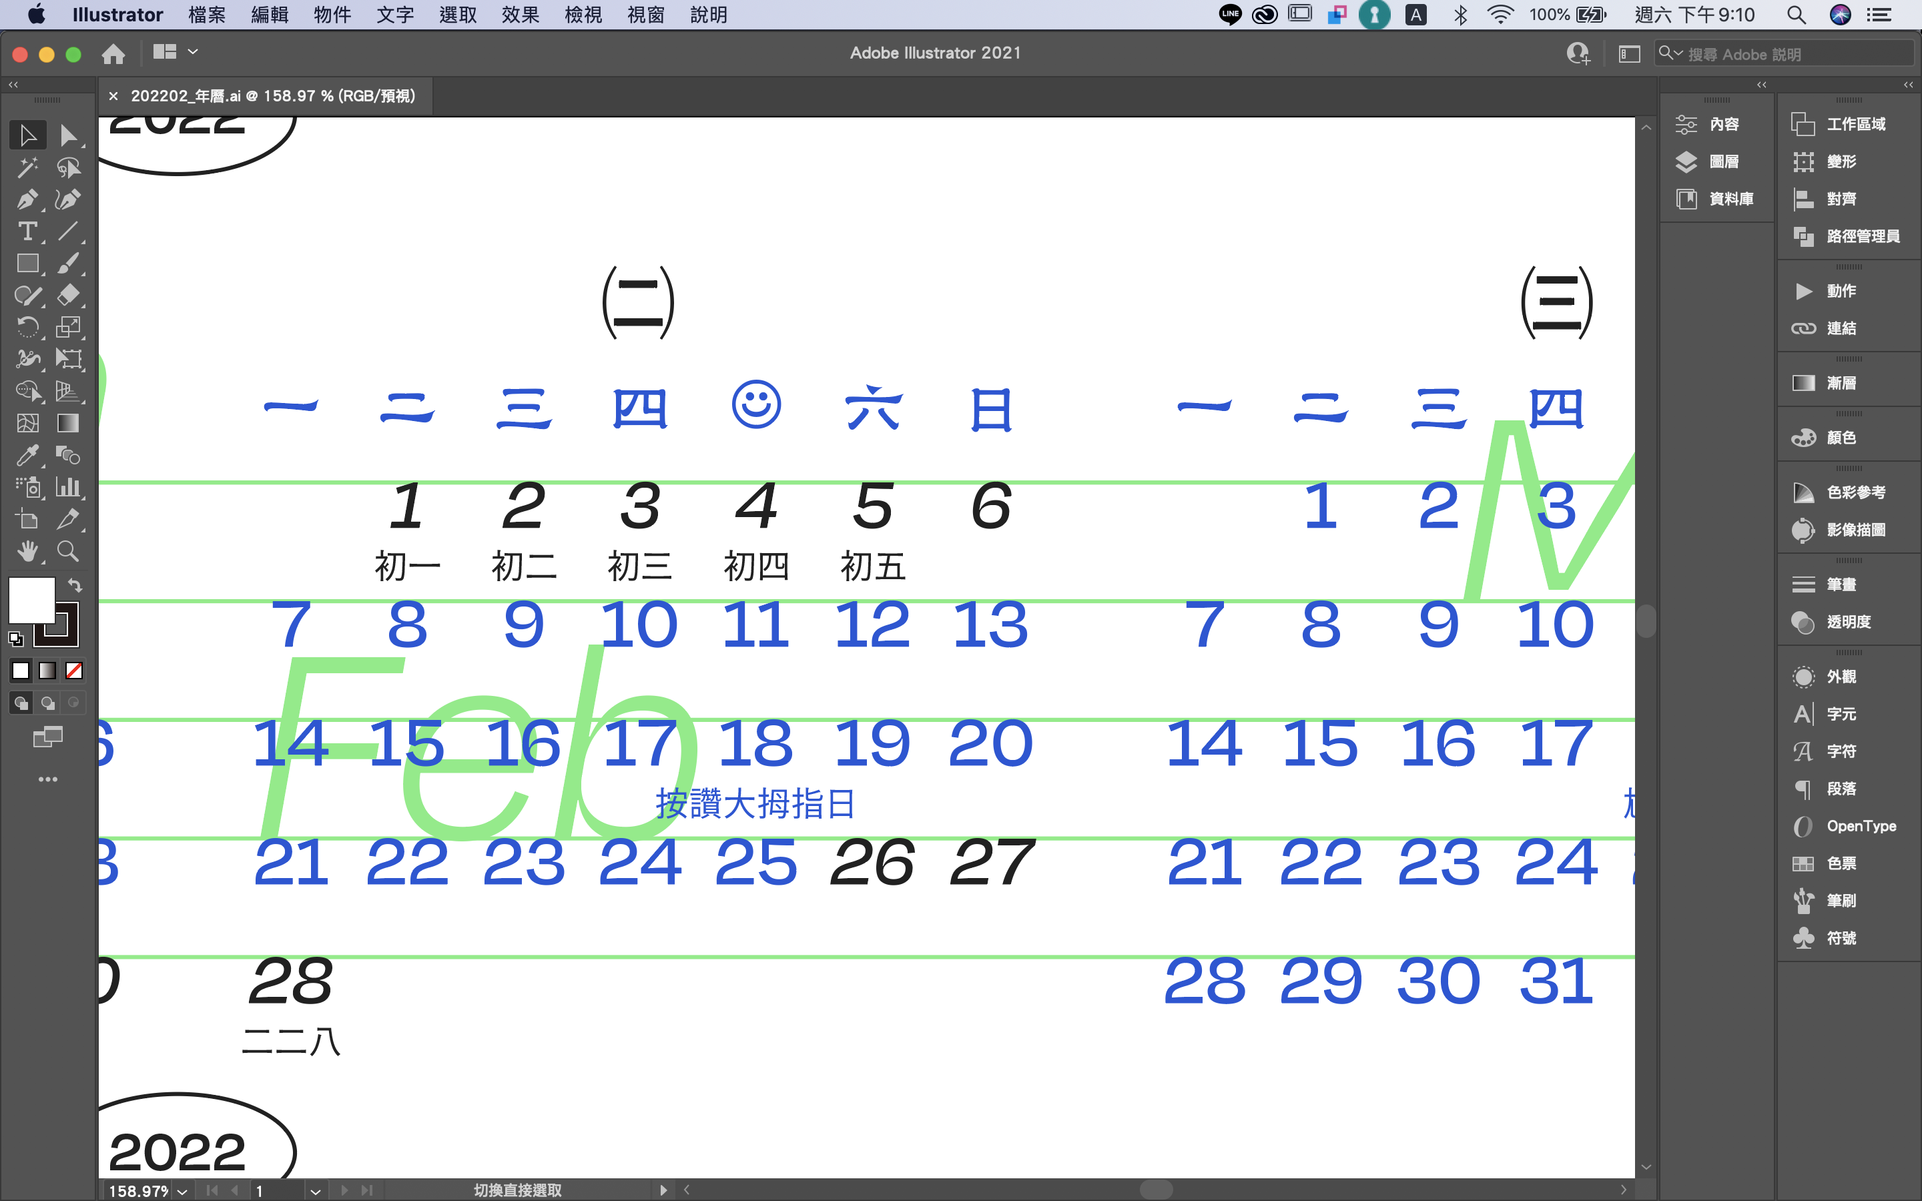Select the Paintbrush tool
This screenshot has width=1922, height=1201.
point(68,263)
